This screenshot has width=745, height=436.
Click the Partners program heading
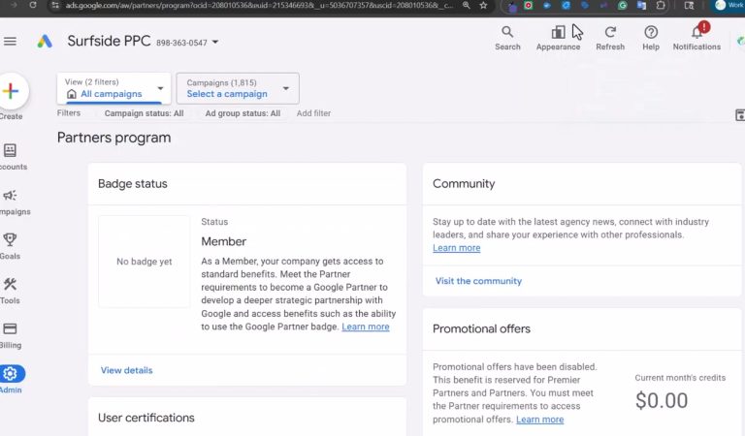tap(114, 138)
